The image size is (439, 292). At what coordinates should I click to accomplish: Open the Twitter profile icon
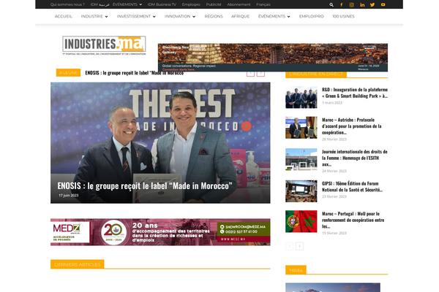click(x=372, y=5)
